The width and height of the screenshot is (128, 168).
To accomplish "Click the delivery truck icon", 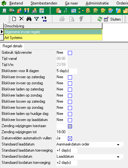I will tap(12, 11).
